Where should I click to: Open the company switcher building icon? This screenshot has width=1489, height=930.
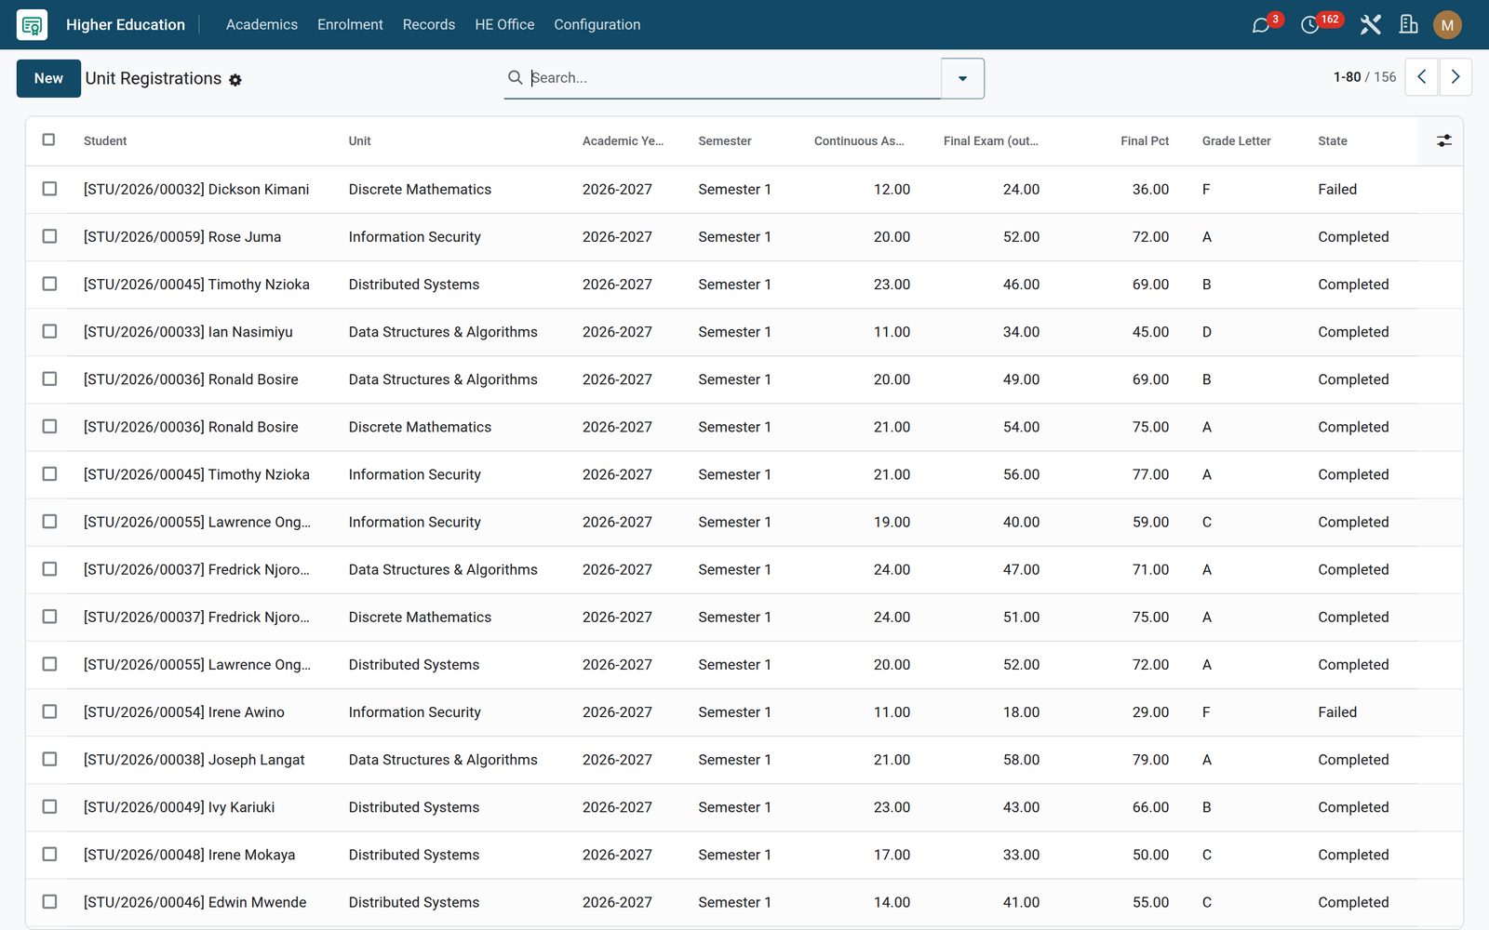tap(1409, 25)
